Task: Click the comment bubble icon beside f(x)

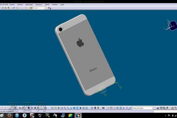Action: pos(23,108)
